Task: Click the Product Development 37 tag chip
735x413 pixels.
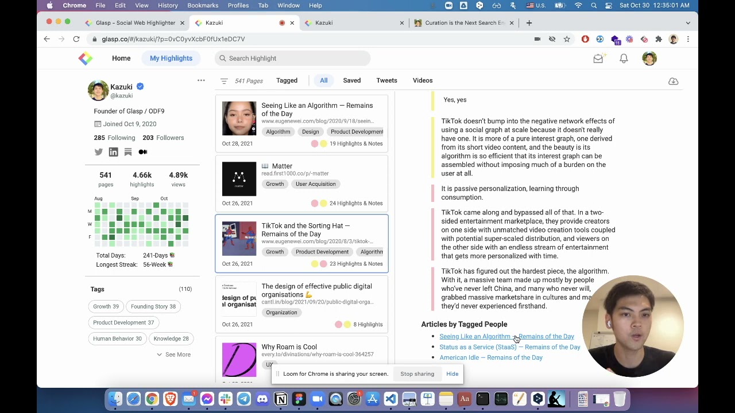Action: pyautogui.click(x=123, y=322)
